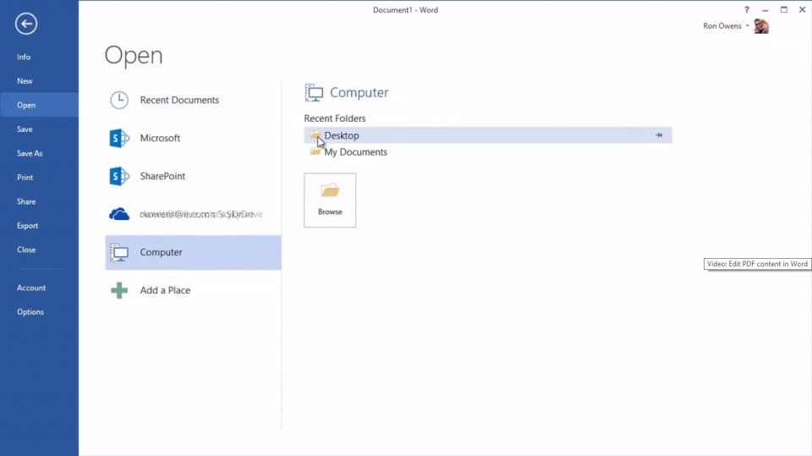812x456 pixels.
Task: Open the My Documents recent folder
Action: (355, 152)
